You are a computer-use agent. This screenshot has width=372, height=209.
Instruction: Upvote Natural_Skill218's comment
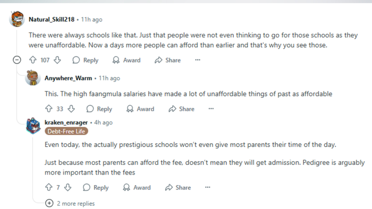pyautogui.click(x=33, y=60)
